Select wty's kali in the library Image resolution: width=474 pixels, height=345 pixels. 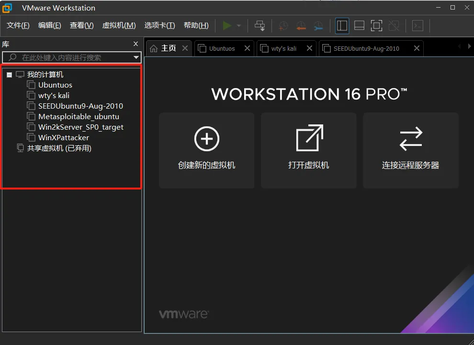[54, 96]
